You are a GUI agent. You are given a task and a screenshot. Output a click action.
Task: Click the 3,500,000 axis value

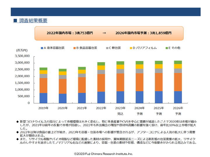pos(22,56)
